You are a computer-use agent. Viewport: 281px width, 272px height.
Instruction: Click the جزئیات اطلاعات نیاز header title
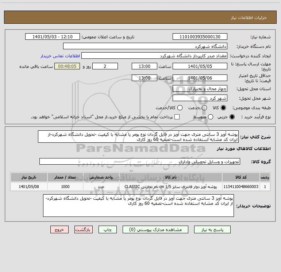pyautogui.click(x=249, y=18)
